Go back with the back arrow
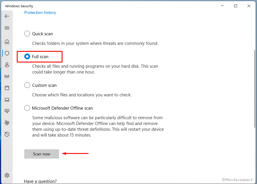Screen dimensions: 257x184 (7, 16)
